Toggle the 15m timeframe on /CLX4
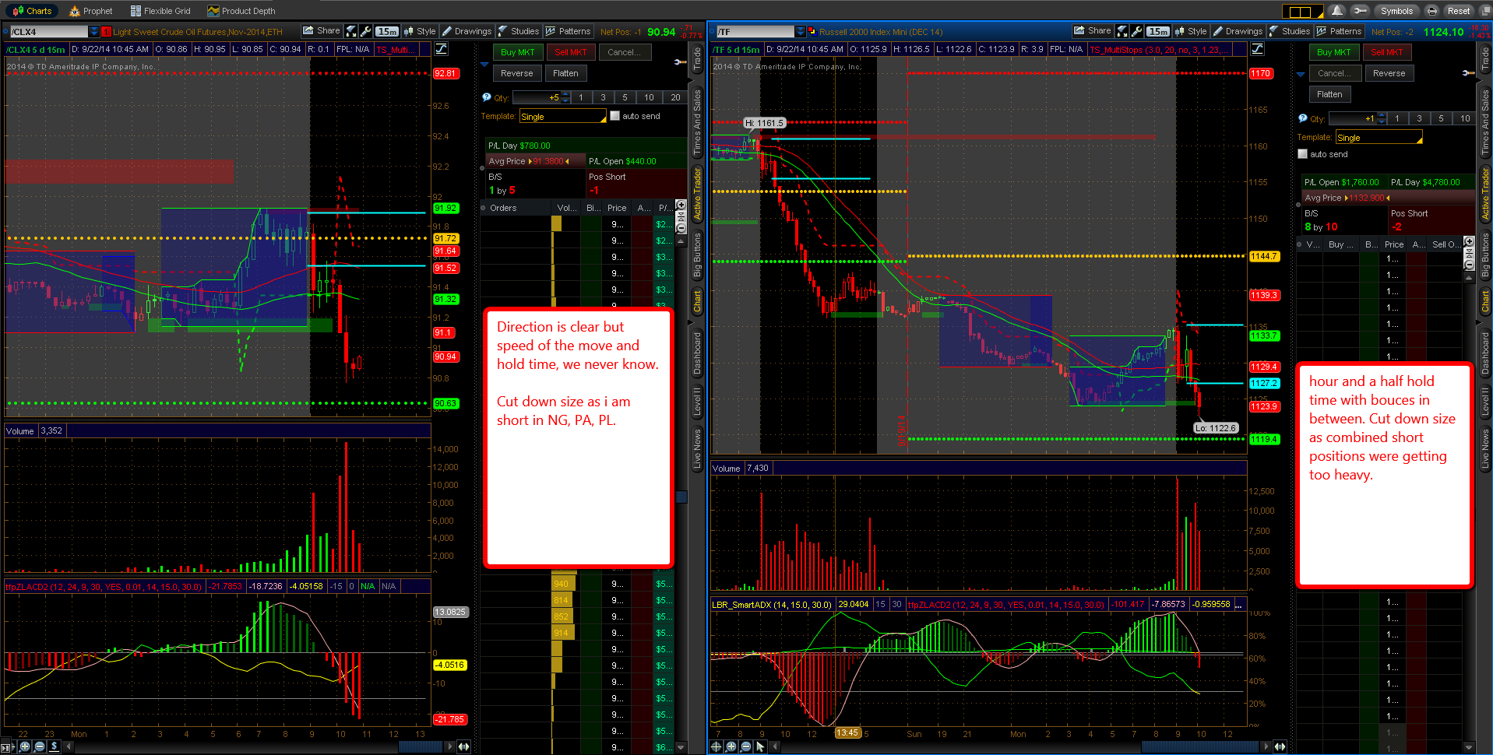This screenshot has width=1493, height=755. 387,31
